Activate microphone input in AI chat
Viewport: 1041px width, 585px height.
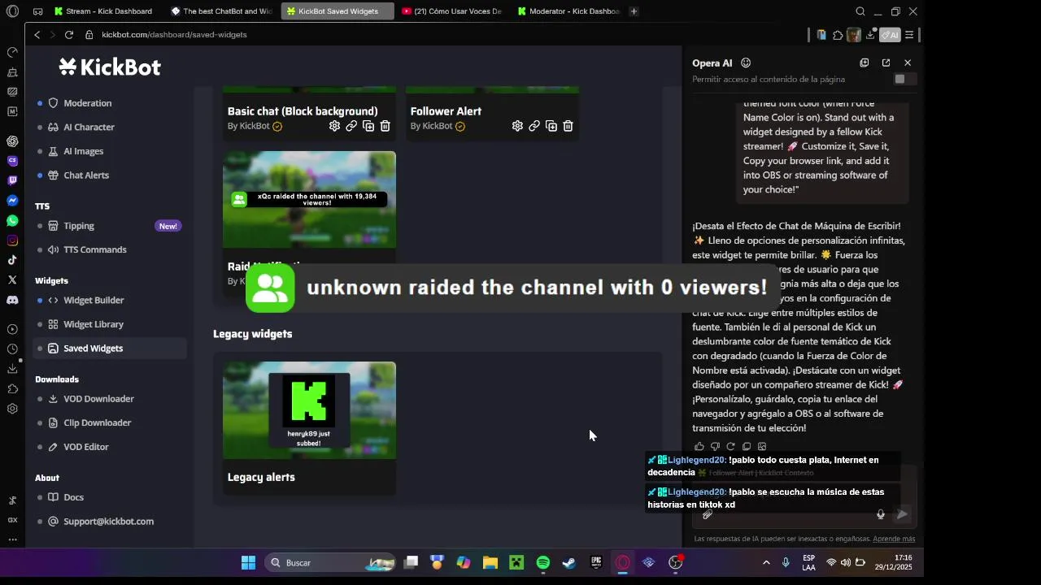[880, 514]
